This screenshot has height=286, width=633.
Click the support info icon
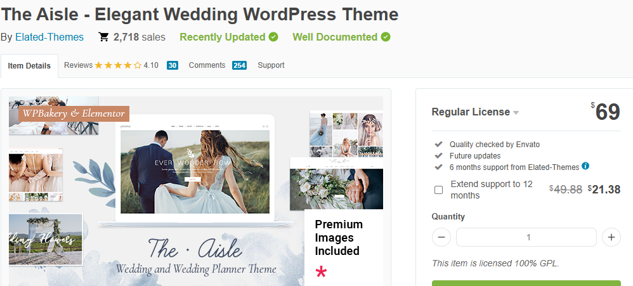click(x=585, y=166)
